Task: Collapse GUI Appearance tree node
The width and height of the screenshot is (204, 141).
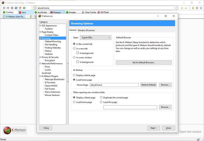Action: (x=40, y=26)
